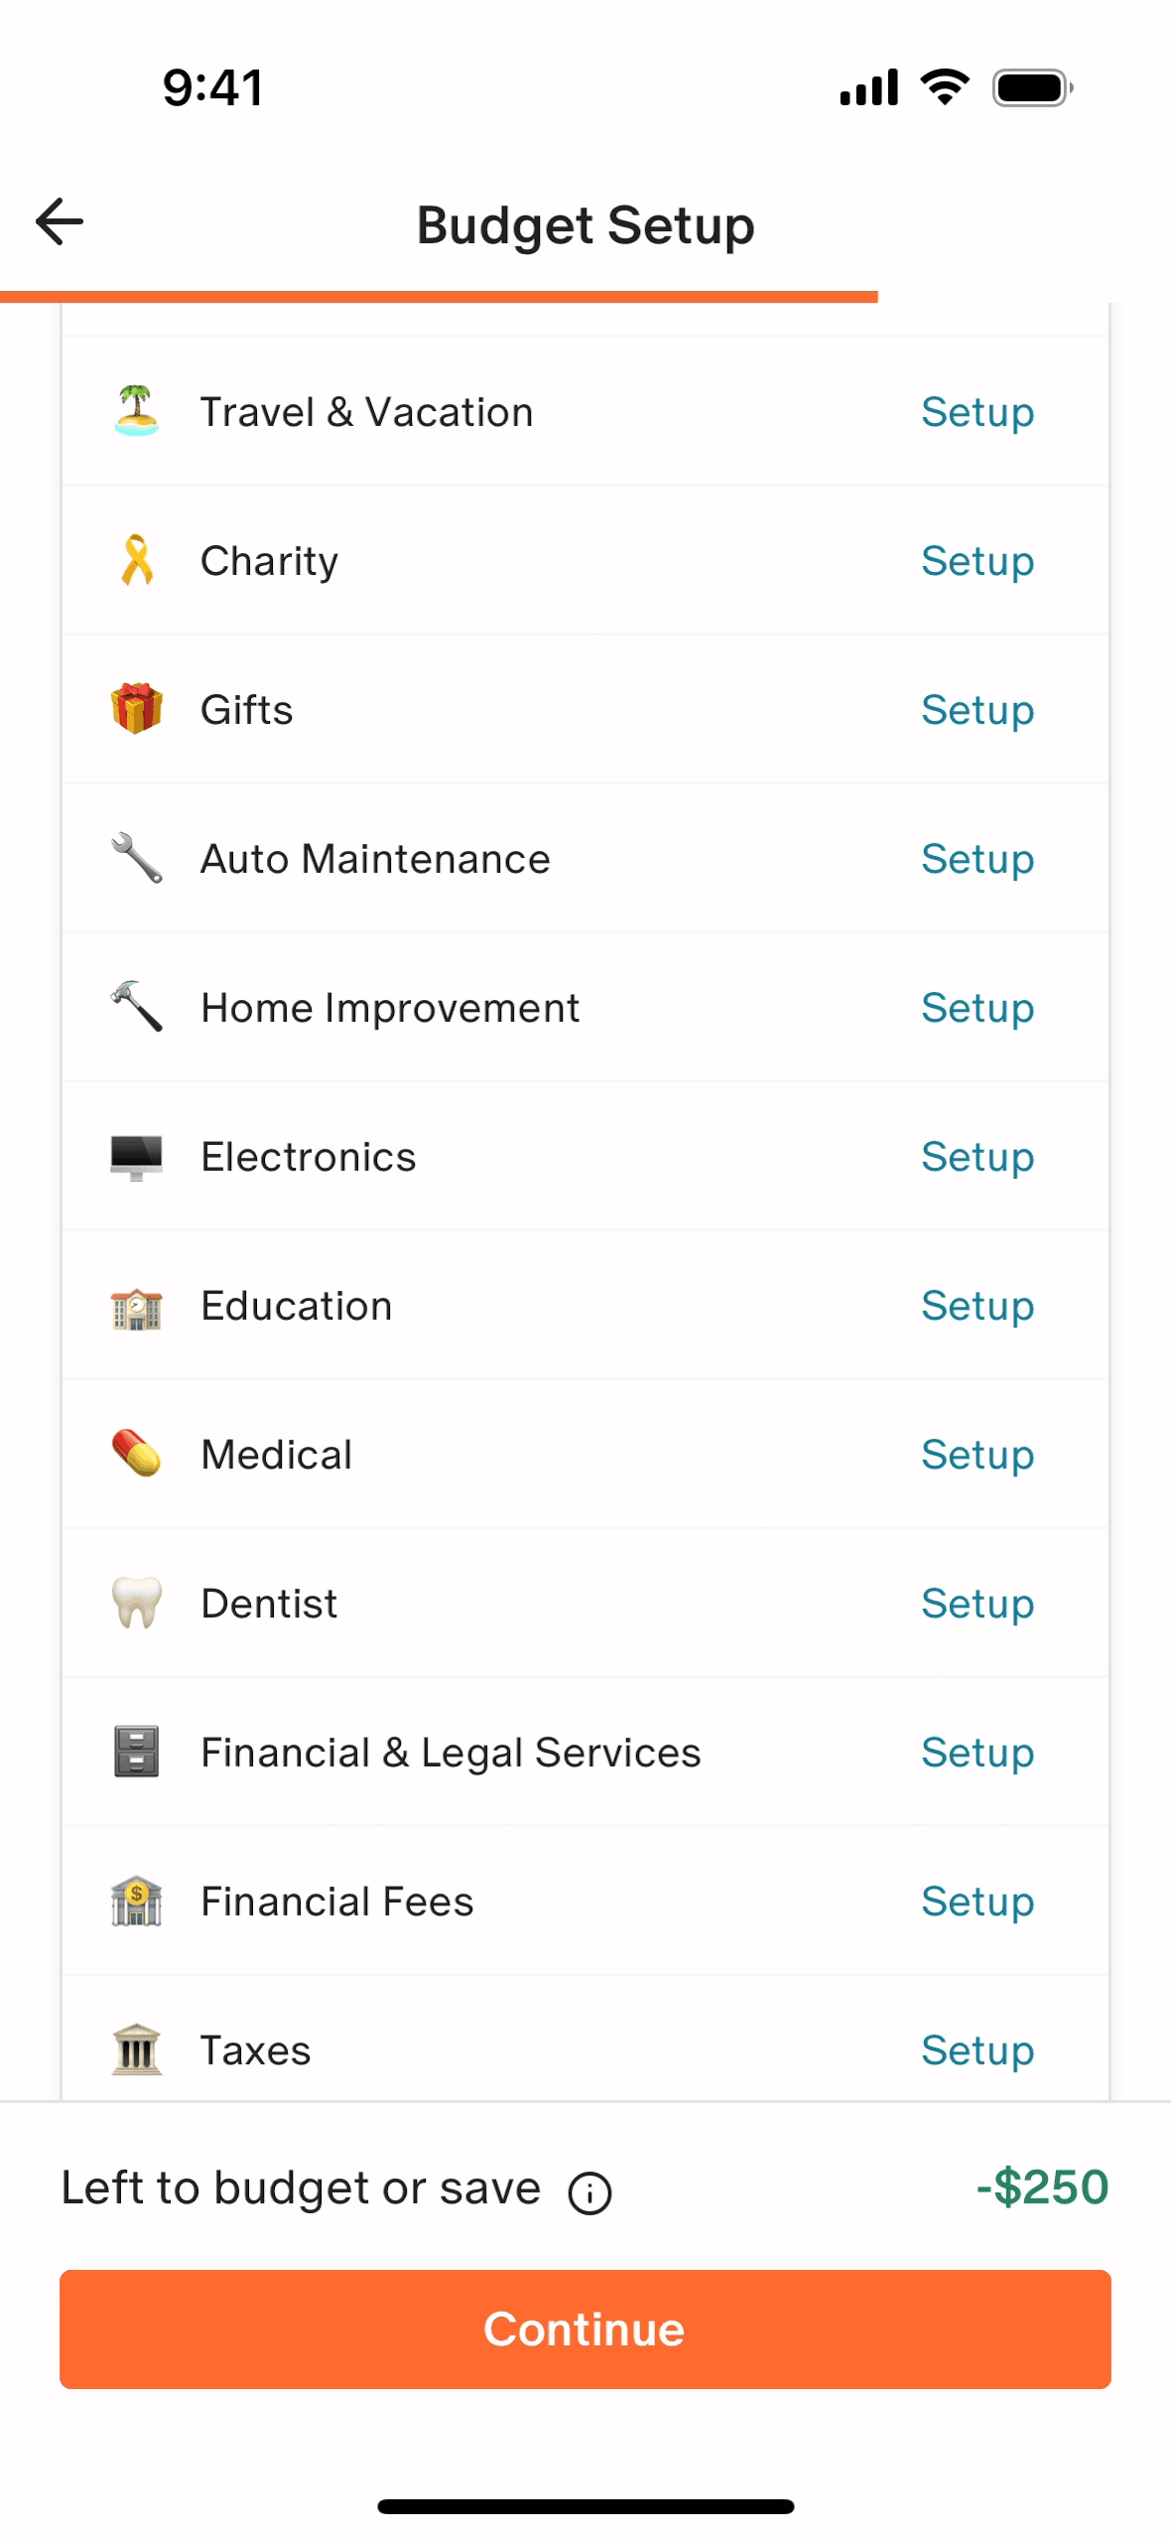1171x2538 pixels.
Task: Tap the gift box Gifts icon
Action: click(137, 709)
